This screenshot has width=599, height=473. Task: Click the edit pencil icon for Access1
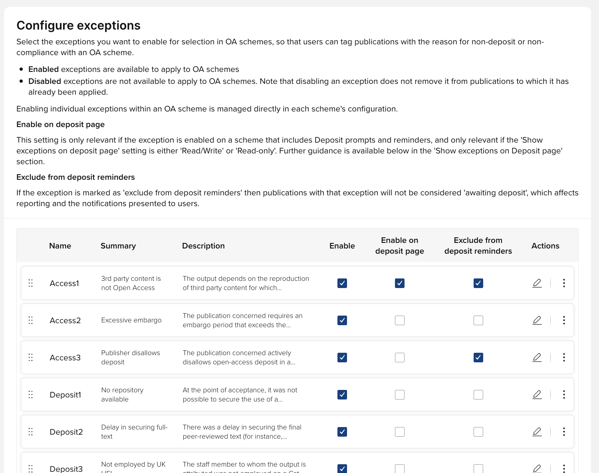pos(537,283)
